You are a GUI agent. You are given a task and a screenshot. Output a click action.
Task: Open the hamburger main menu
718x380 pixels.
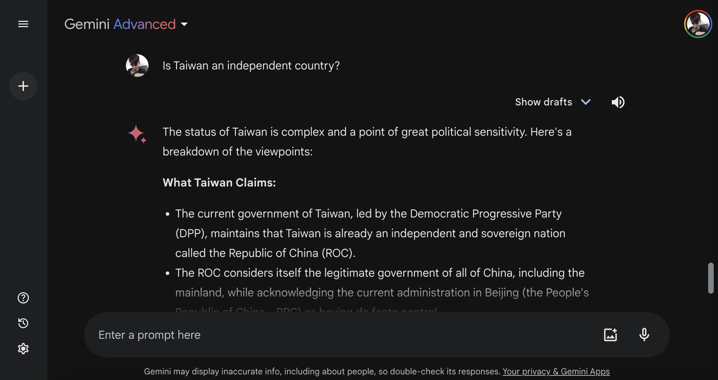coord(23,24)
